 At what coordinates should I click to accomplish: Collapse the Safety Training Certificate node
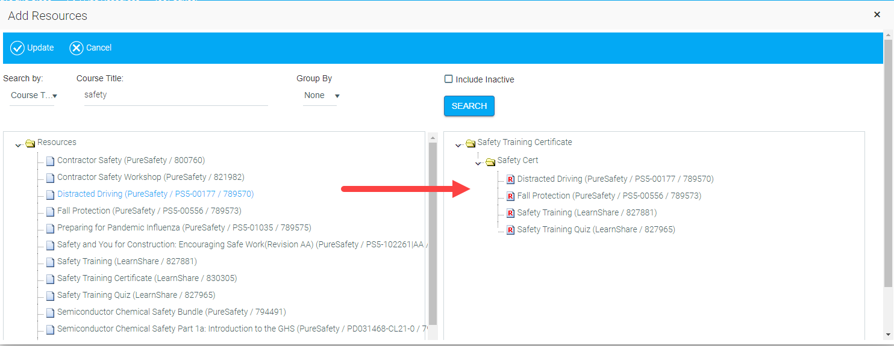(x=459, y=145)
